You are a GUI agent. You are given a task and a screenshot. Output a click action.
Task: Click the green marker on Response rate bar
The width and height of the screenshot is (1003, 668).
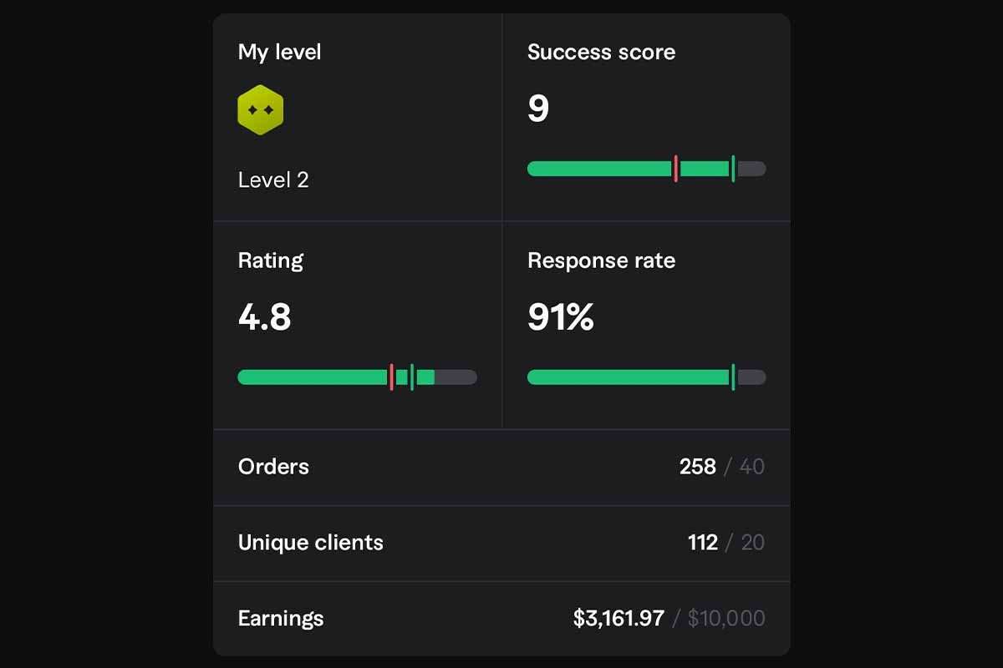click(x=733, y=377)
